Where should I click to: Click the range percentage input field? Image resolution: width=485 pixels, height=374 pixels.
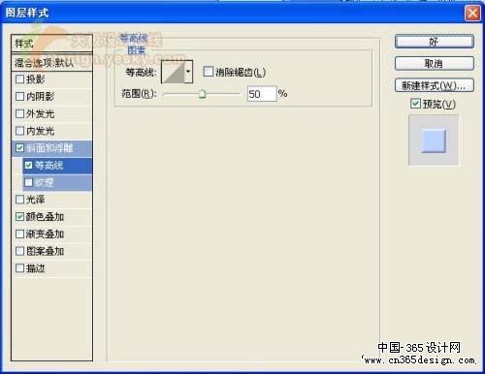coord(262,94)
